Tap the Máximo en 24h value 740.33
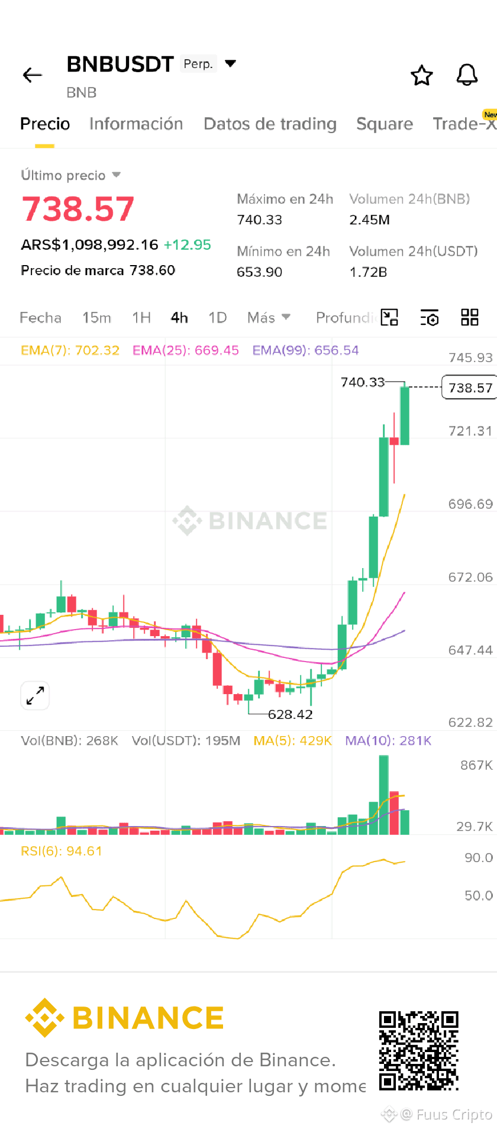 (259, 220)
